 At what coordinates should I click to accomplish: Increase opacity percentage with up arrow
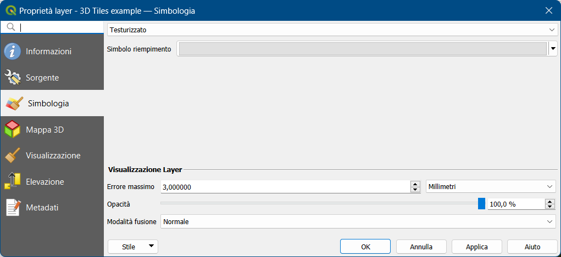click(x=549, y=201)
